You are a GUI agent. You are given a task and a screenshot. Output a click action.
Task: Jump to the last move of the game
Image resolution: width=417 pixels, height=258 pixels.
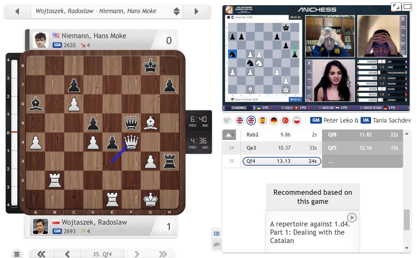pos(163,254)
